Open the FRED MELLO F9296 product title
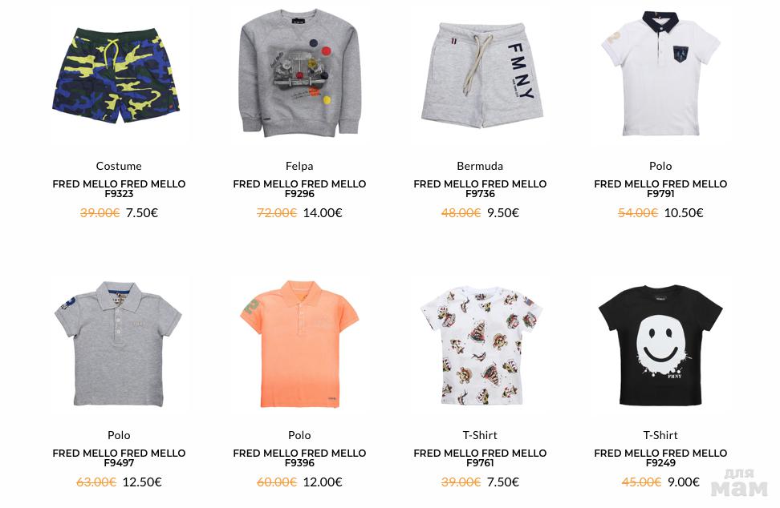780x508 pixels. click(x=299, y=189)
